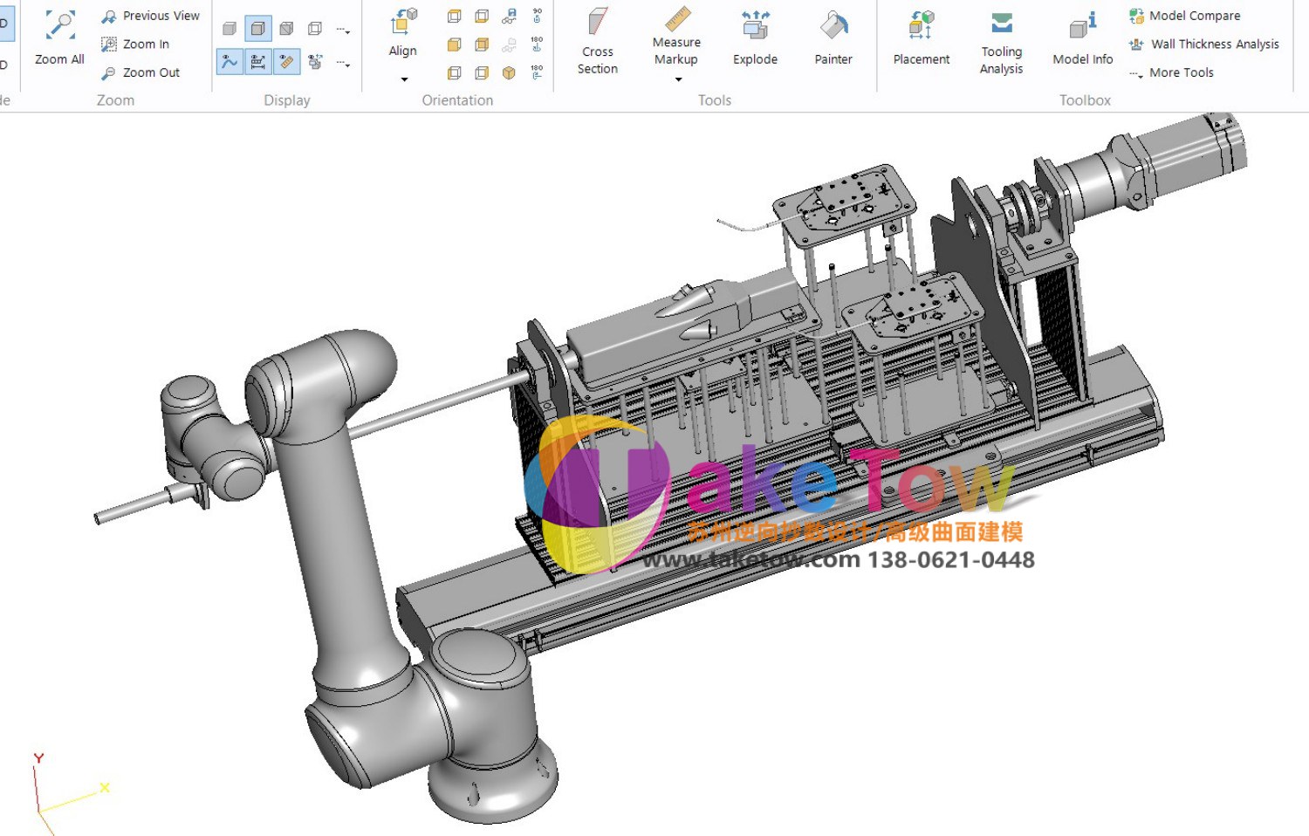
Task: Expand the Measure Markup dropdown arrow
Action: click(678, 79)
